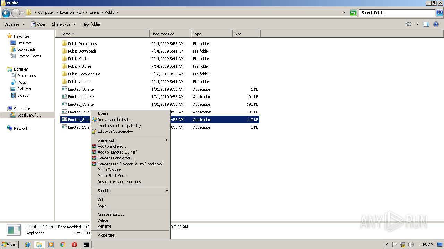Click the New folder button
Image resolution: width=444 pixels, height=249 pixels.
click(91, 24)
